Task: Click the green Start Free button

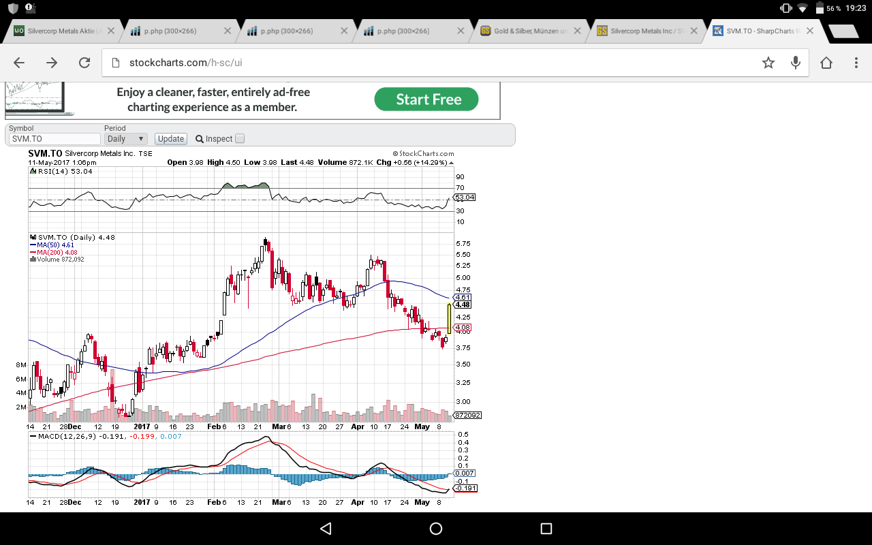Action: [x=426, y=99]
